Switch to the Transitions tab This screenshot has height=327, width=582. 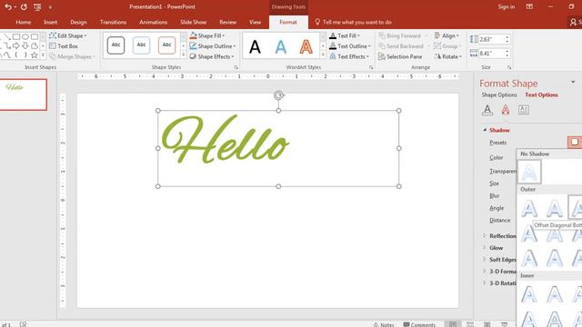tap(113, 22)
